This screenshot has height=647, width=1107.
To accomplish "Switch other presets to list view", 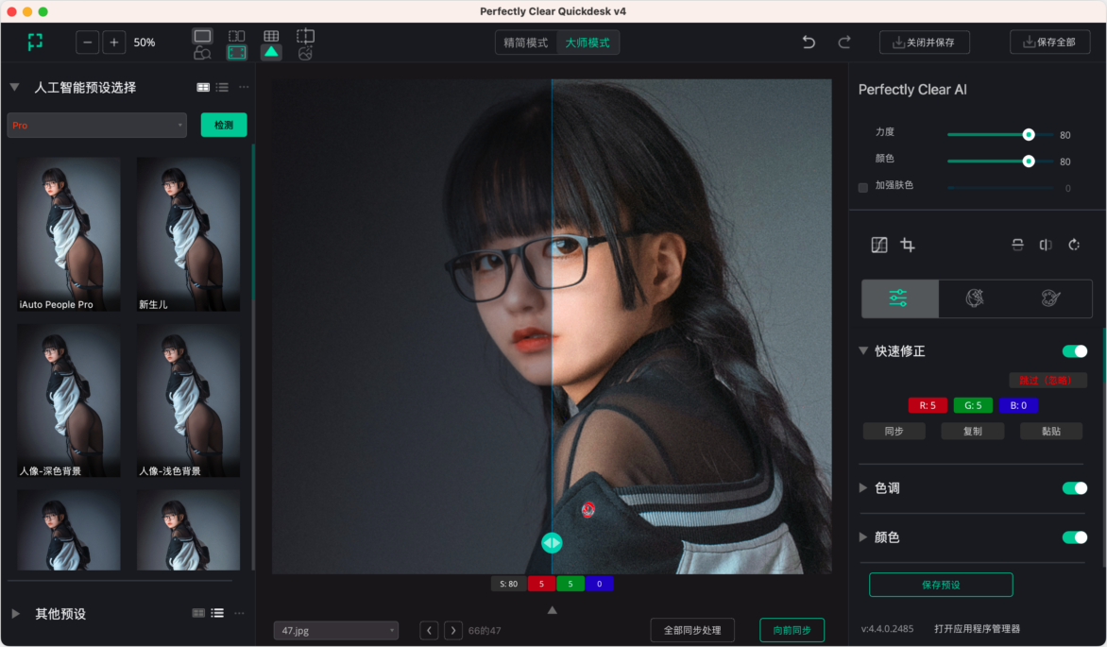I will [x=217, y=613].
